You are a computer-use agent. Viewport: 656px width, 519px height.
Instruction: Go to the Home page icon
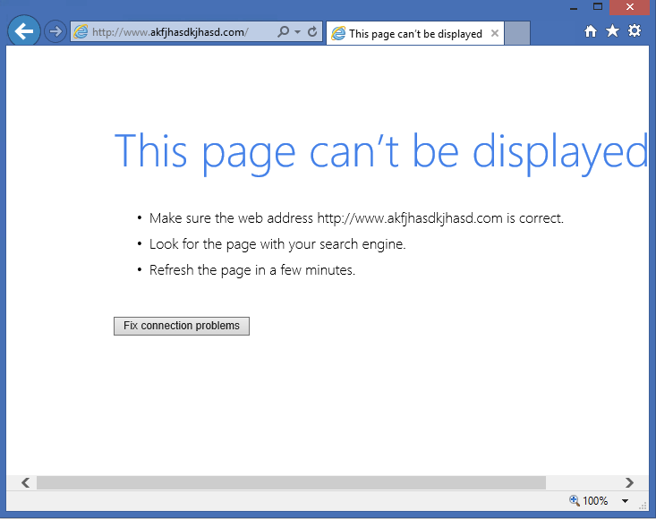click(591, 31)
